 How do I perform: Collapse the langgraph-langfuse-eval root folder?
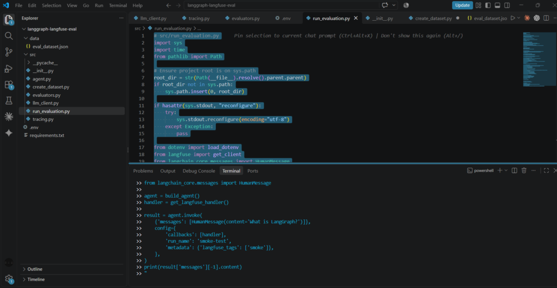coord(24,29)
